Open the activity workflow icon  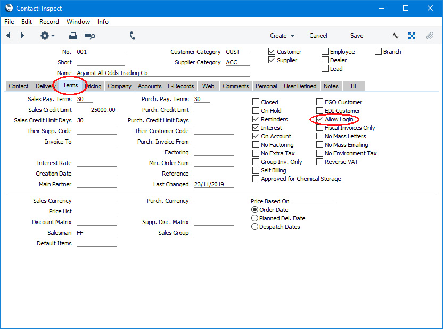[396, 36]
